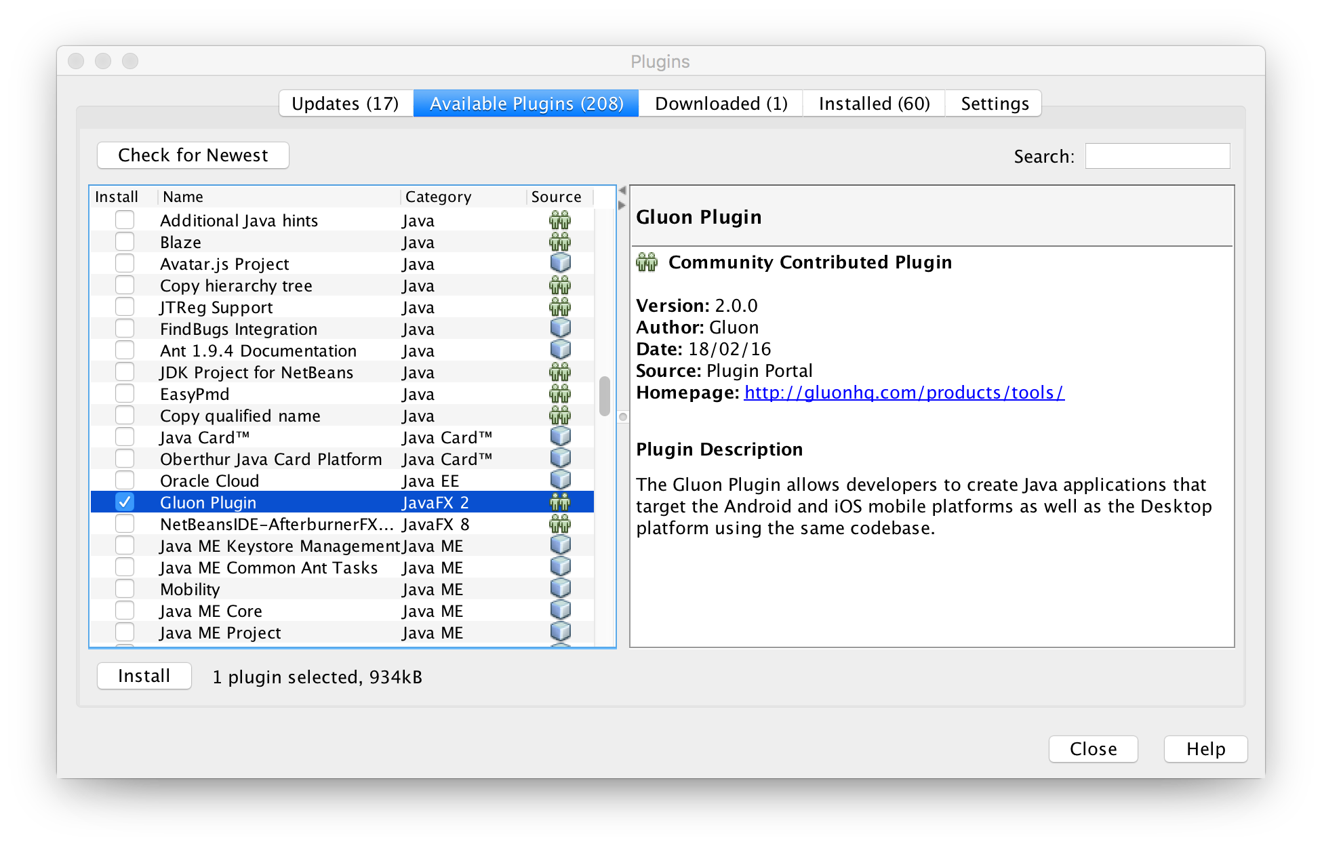Check the Additional Java hints install box
1322x846 pixels.
pos(125,220)
